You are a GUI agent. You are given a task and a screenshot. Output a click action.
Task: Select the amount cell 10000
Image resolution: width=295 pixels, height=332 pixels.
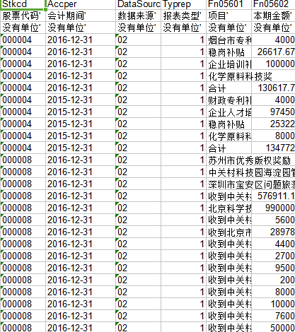273,304
